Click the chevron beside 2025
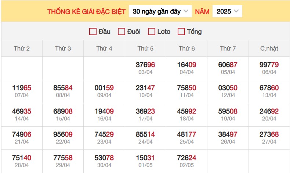 point(236,11)
